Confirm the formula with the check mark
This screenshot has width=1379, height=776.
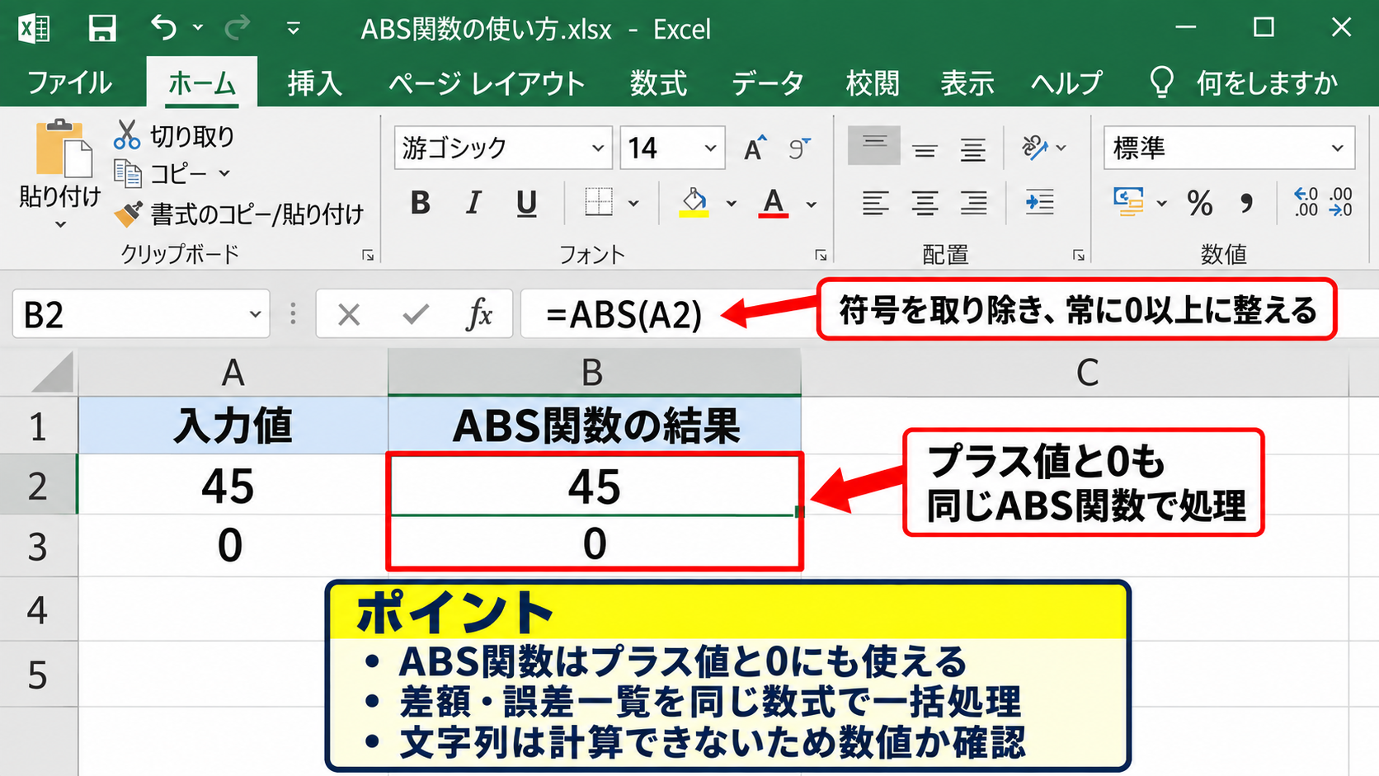pos(416,314)
